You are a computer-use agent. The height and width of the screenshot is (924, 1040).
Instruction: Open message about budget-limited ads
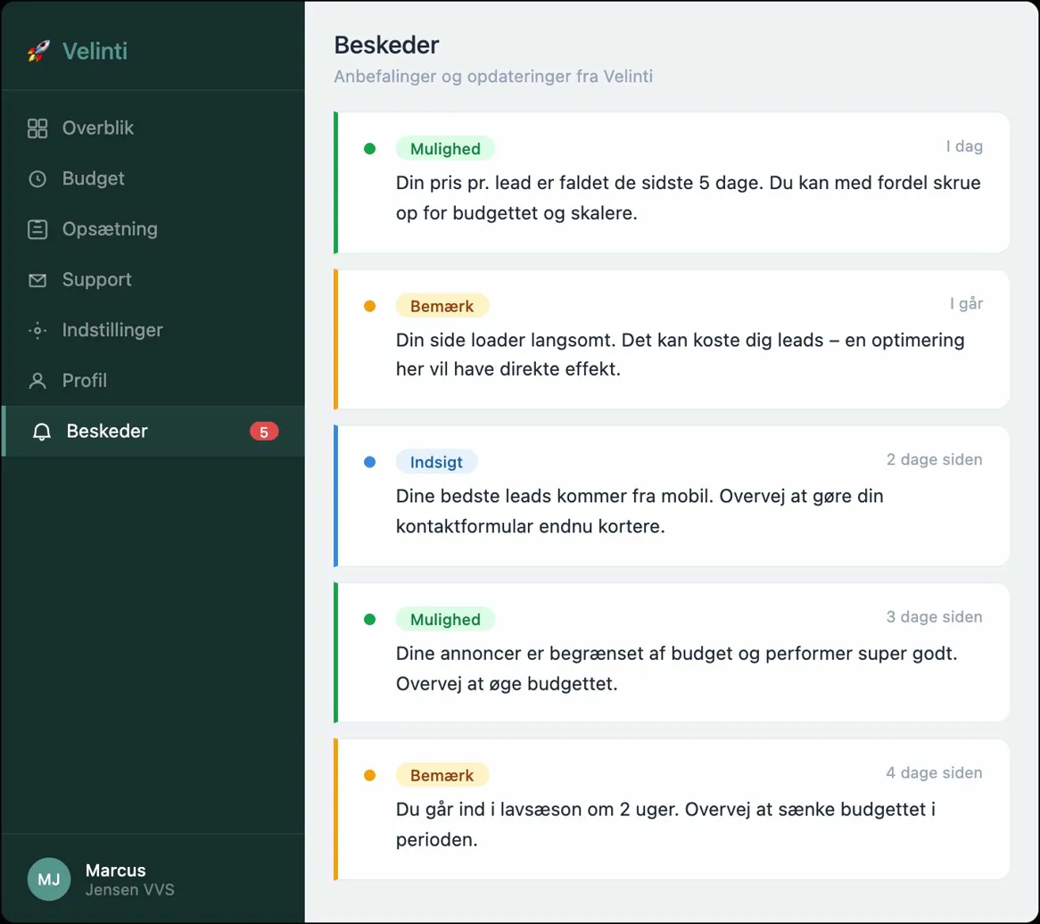(672, 652)
